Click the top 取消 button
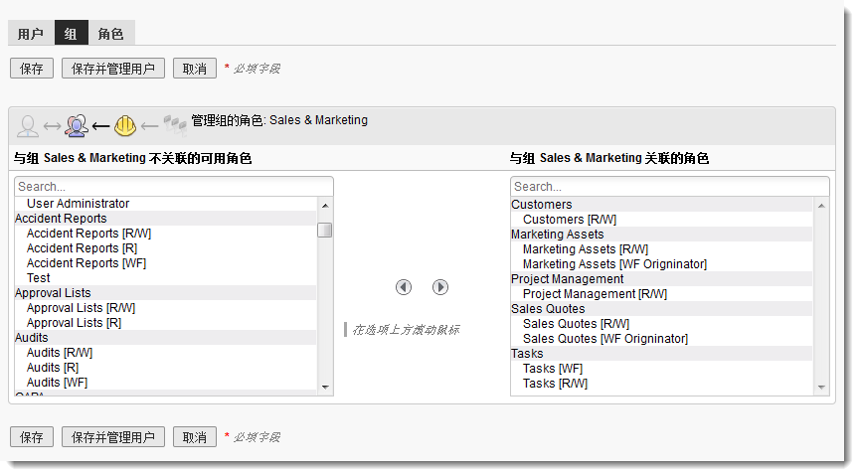 click(195, 69)
